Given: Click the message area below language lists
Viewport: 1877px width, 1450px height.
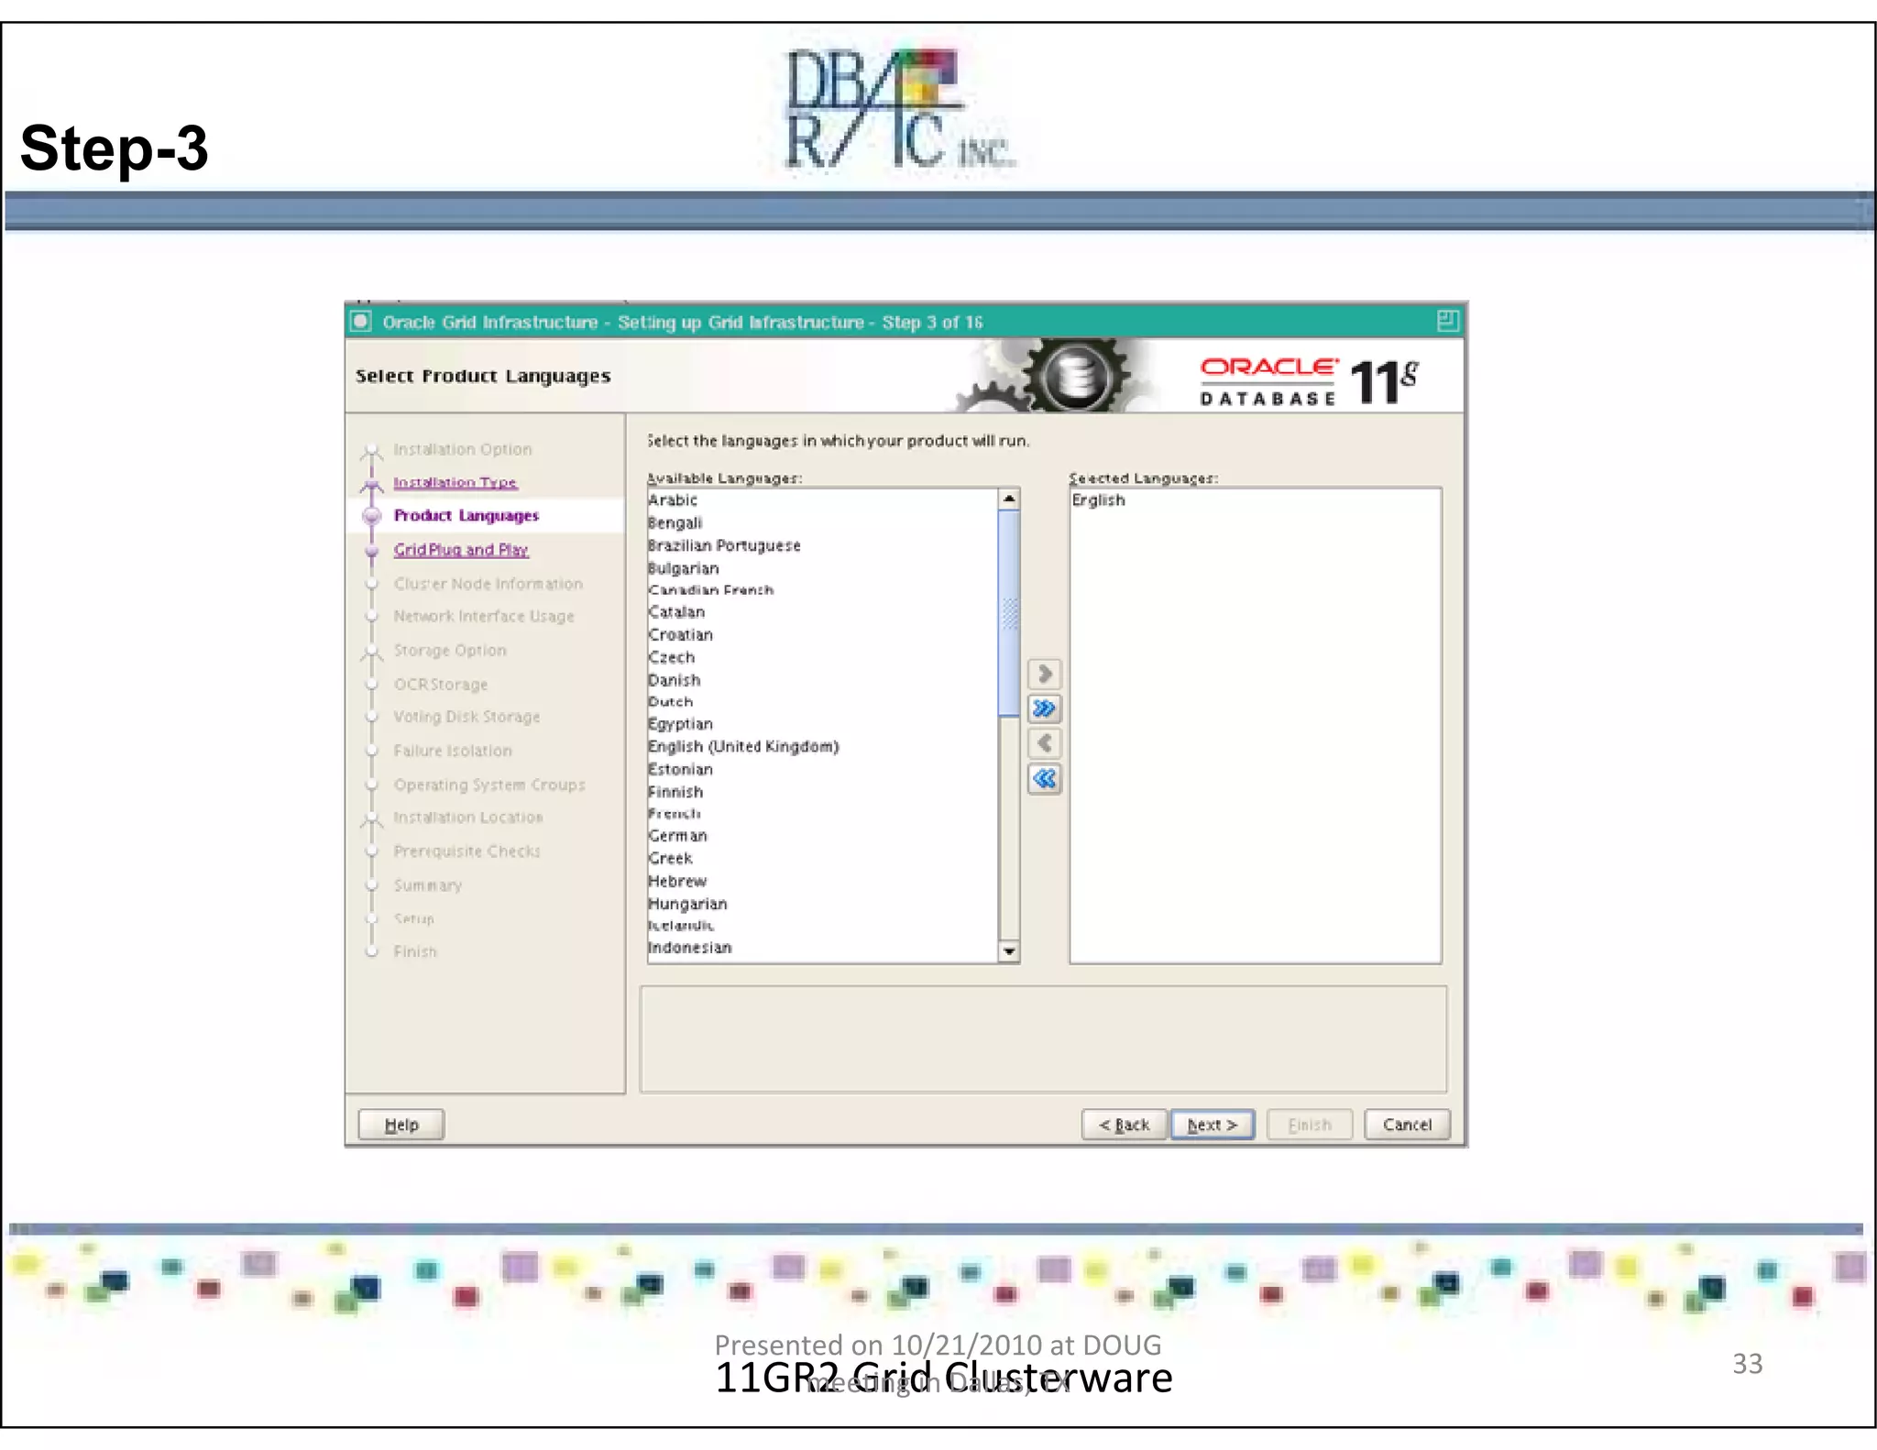Looking at the screenshot, I should [1043, 1039].
